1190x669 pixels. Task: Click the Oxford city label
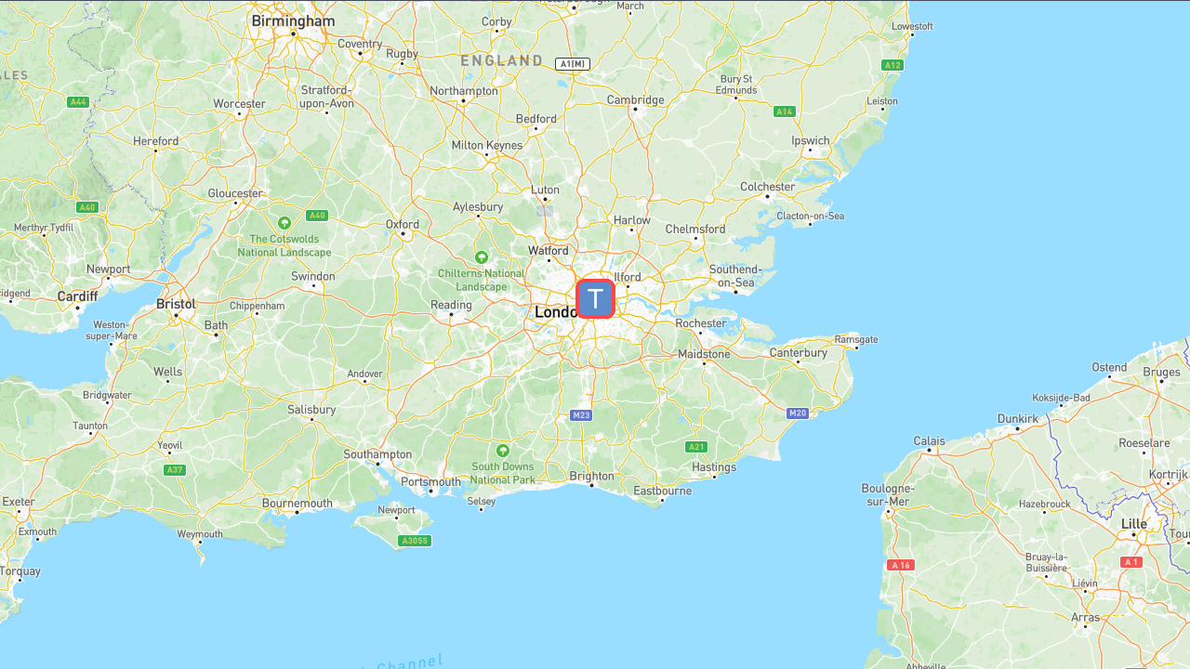click(403, 224)
